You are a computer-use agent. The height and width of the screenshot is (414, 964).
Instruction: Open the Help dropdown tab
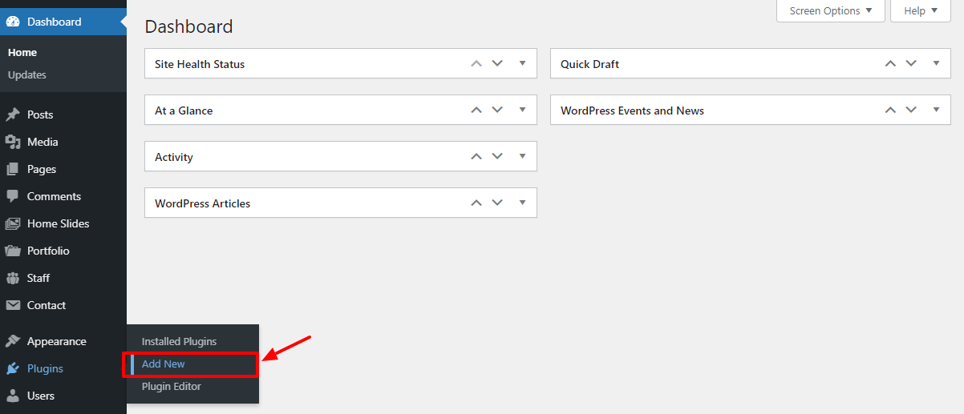click(x=921, y=11)
